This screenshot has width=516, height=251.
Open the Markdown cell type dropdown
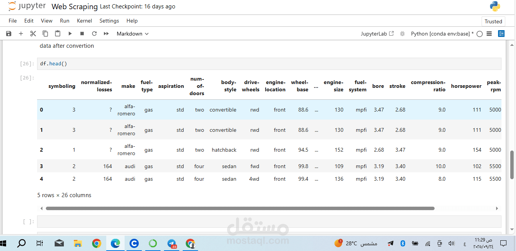click(x=132, y=34)
